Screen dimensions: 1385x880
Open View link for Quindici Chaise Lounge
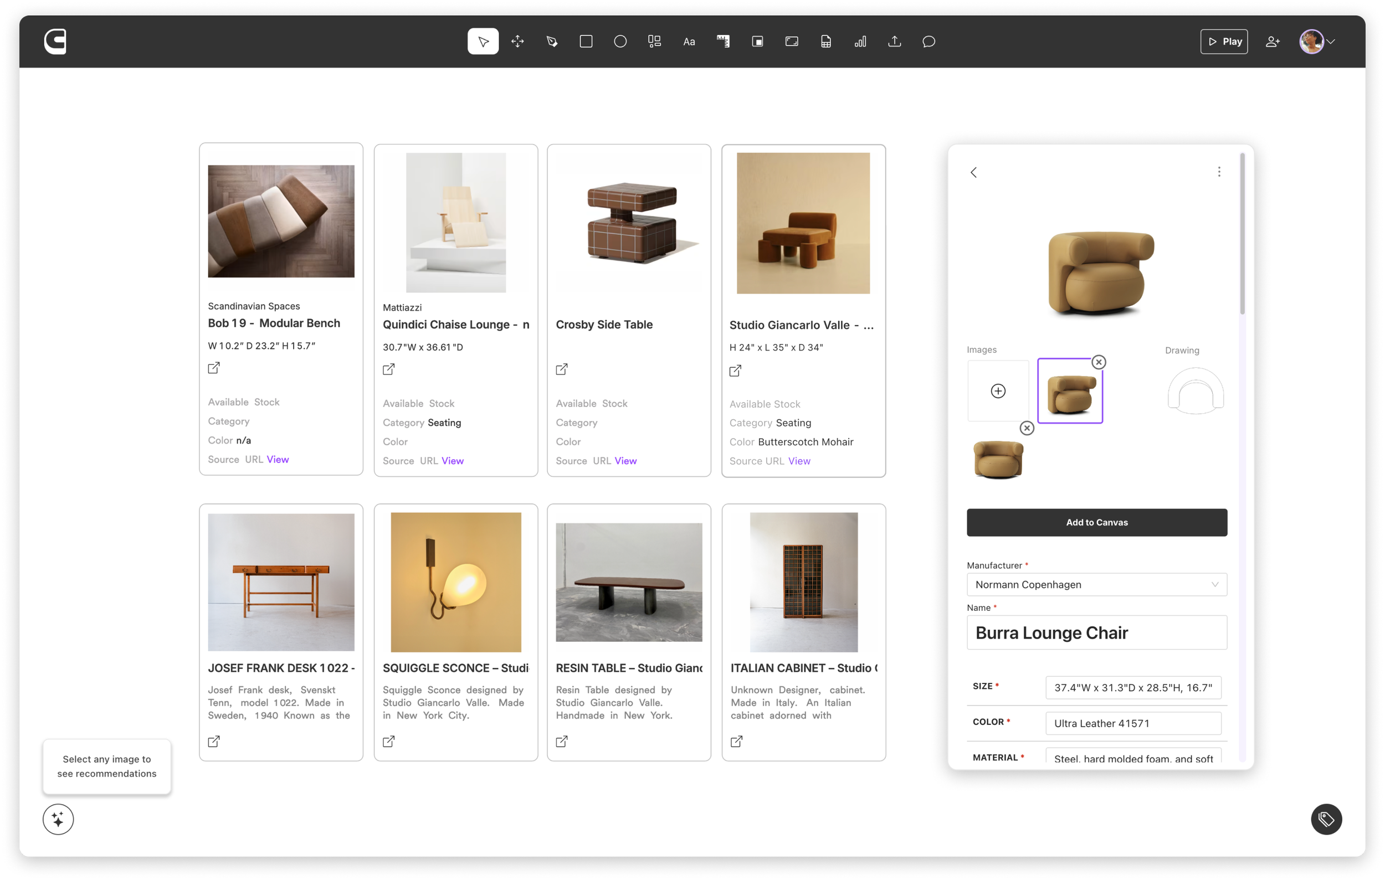tap(452, 460)
